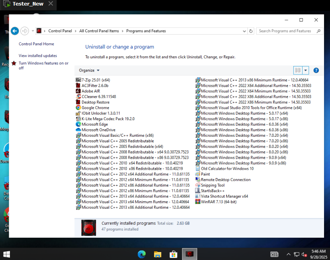
Task: Select the CCleaner 6.39.11548 icon
Action: click(78, 97)
